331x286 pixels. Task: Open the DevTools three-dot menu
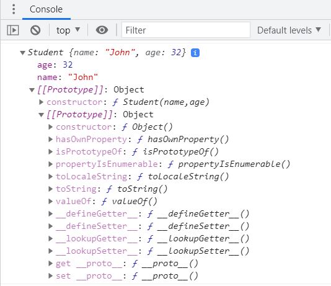[14, 9]
